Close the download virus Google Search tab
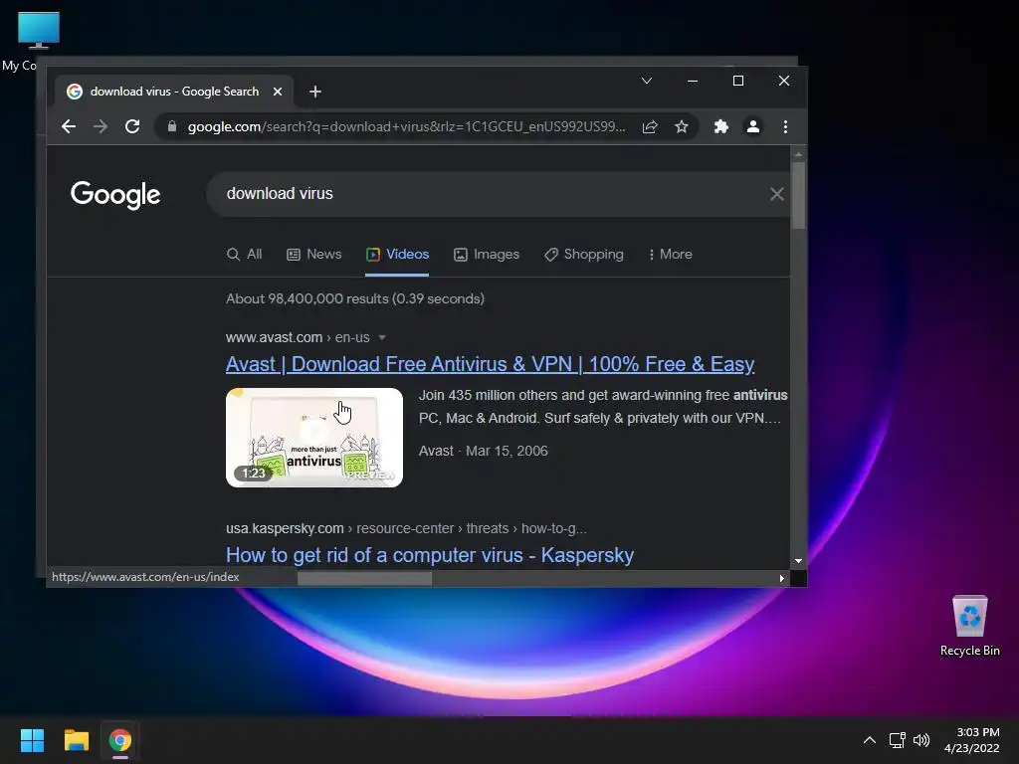Image resolution: width=1019 pixels, height=764 pixels. point(278,92)
